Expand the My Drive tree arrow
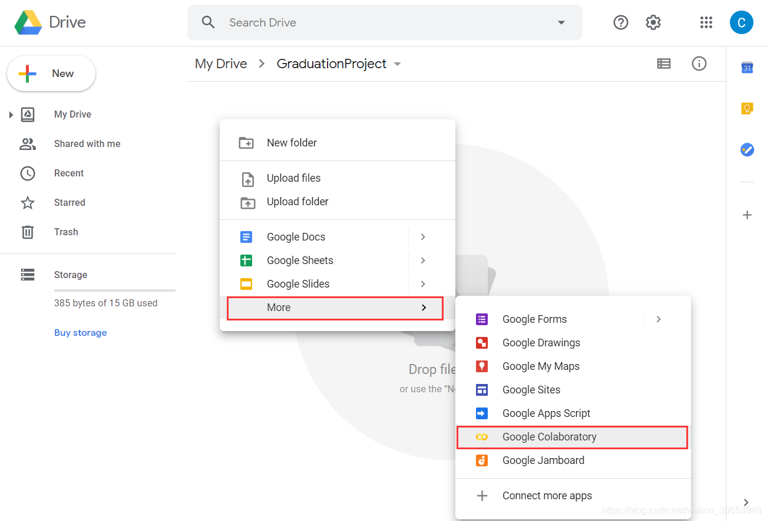 [11, 115]
